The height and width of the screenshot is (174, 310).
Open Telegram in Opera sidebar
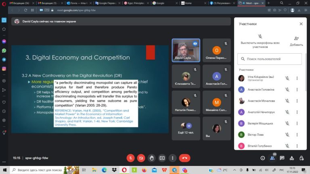click(x=4, y=60)
